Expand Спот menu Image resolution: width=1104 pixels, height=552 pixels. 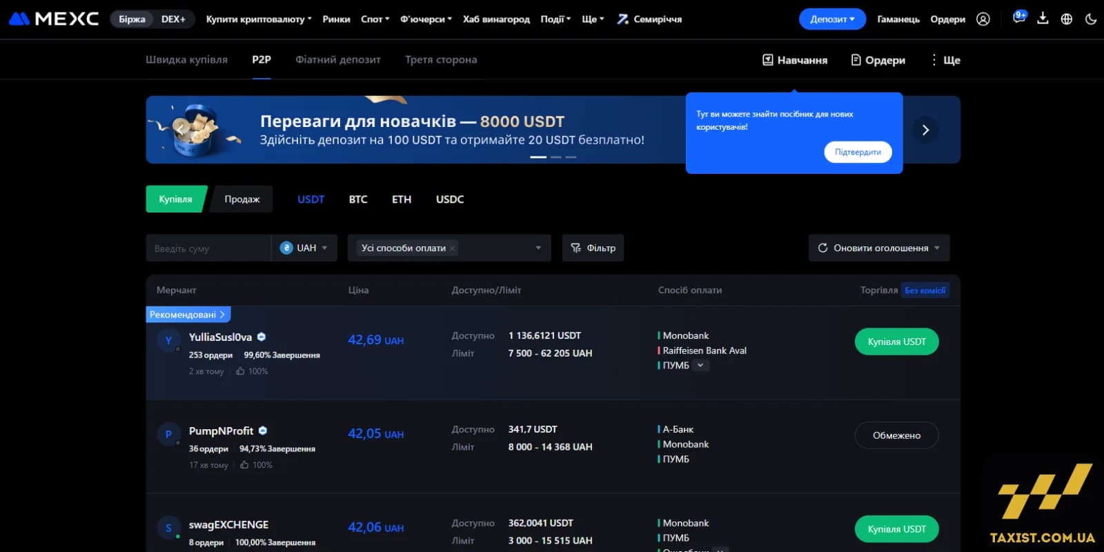(375, 19)
